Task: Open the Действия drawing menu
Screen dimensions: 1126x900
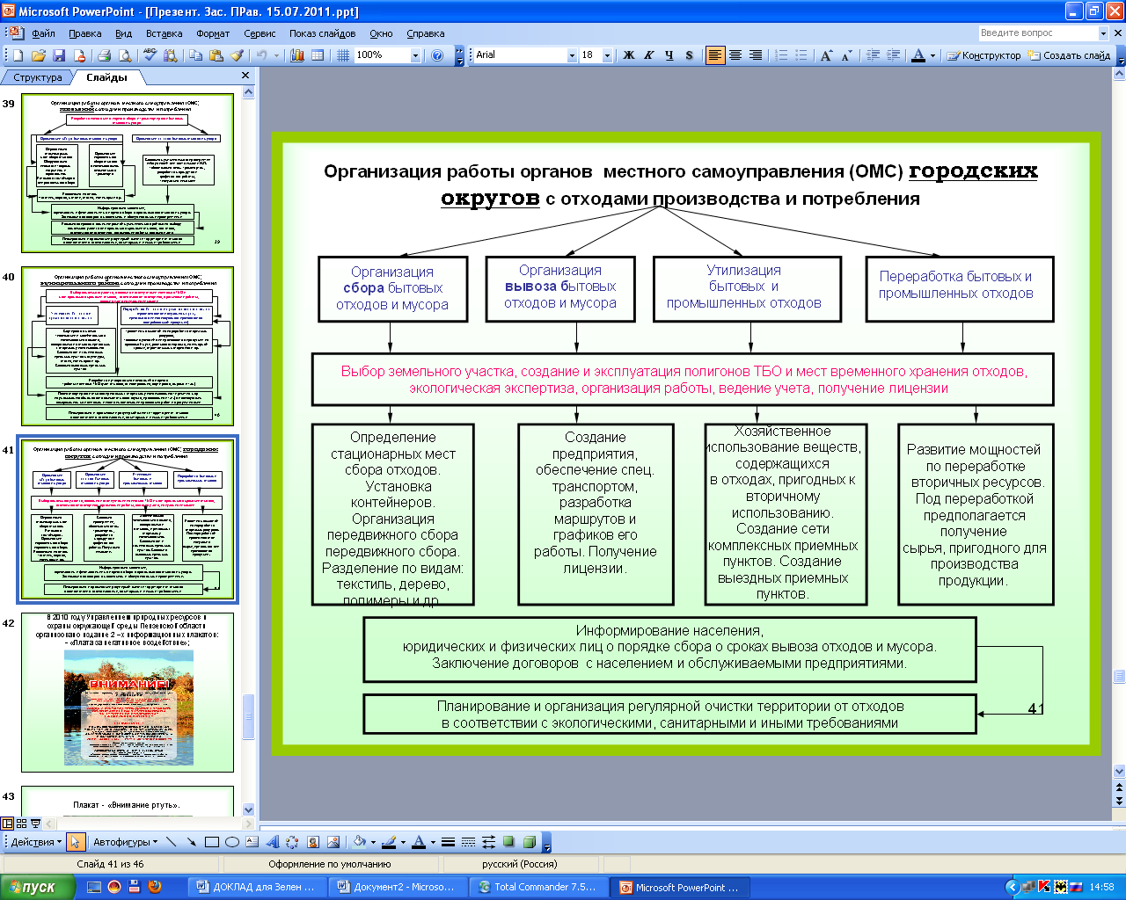Action: click(x=36, y=842)
